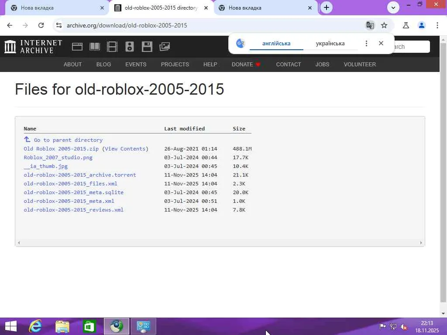Image resolution: width=447 pixels, height=335 pixels.
Task: Open the Internet Archive images icon
Action: point(165,46)
